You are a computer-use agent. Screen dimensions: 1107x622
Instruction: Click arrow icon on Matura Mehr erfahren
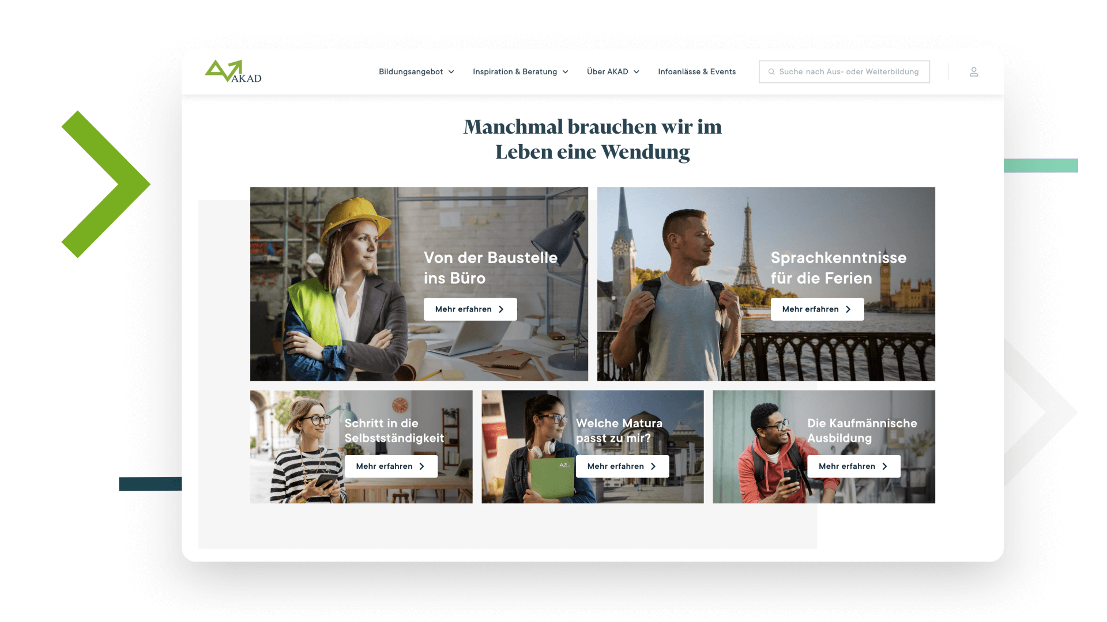(x=653, y=466)
